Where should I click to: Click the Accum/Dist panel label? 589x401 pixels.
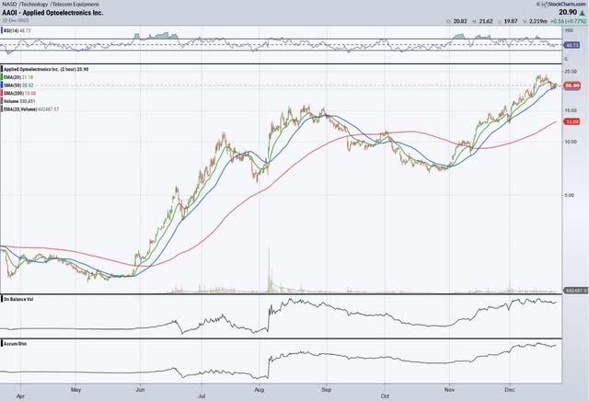[16, 344]
